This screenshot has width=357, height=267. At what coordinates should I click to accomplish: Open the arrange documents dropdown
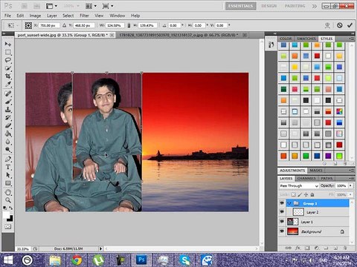click(x=91, y=6)
